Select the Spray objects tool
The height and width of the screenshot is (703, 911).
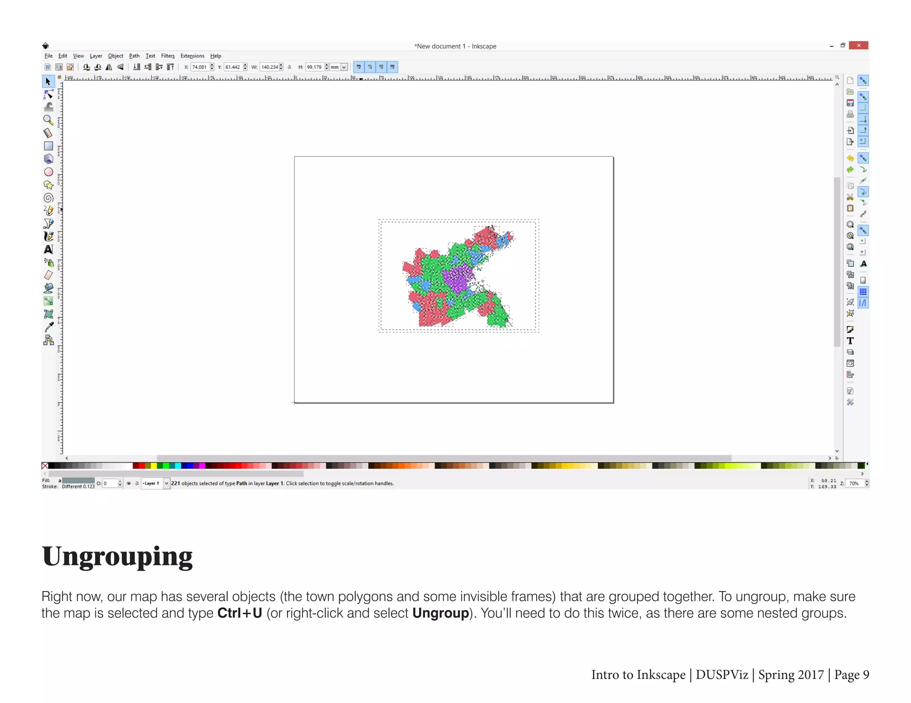tap(48, 262)
